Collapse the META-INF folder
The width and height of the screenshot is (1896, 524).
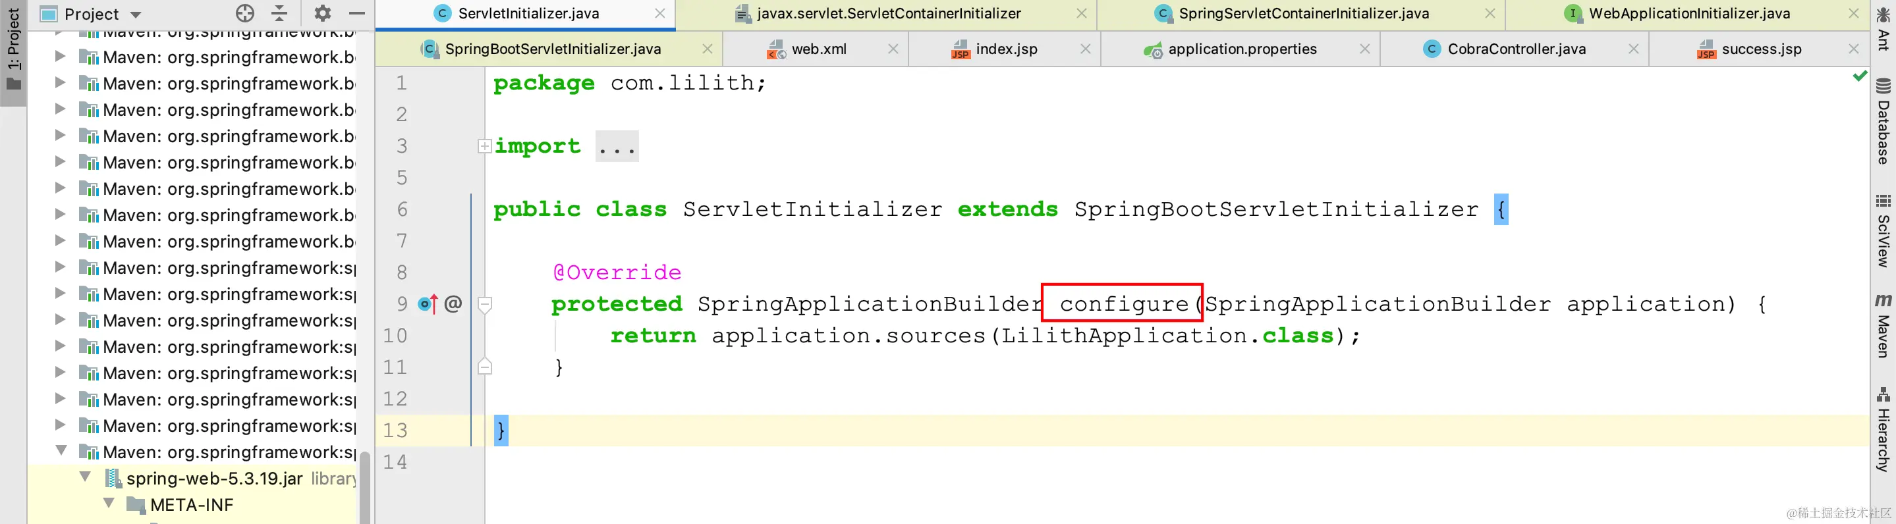[x=109, y=504]
